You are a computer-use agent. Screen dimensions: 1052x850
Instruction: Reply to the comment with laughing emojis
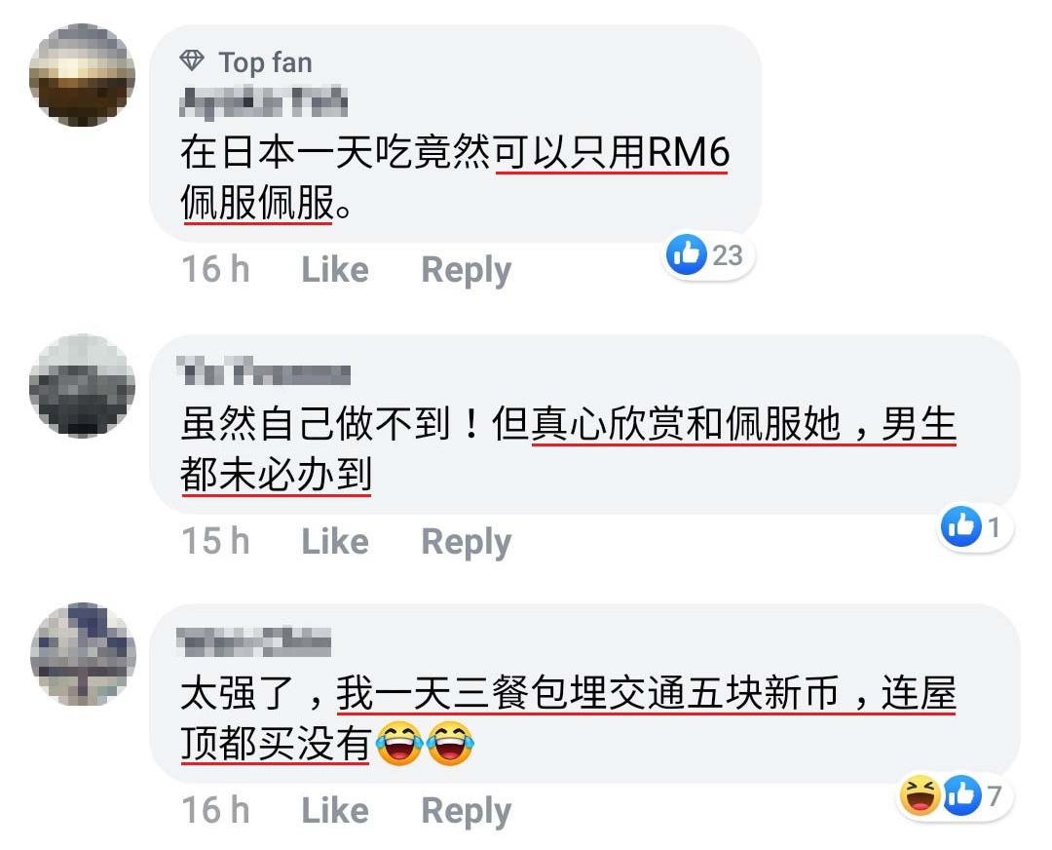point(467,812)
